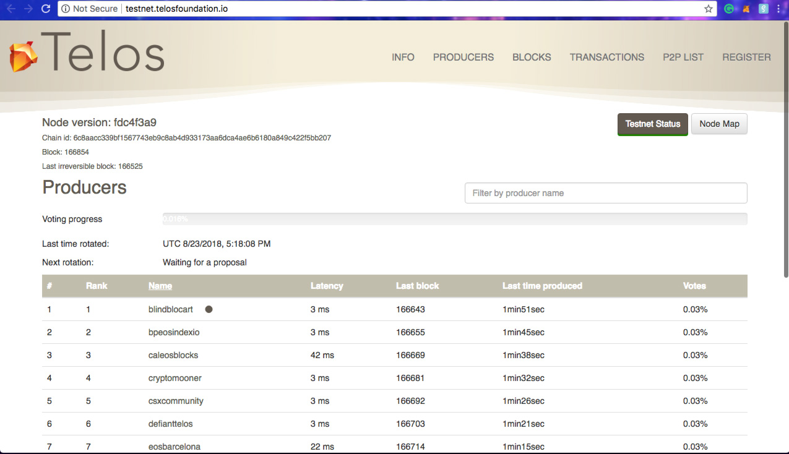Click last block number 166692
The image size is (789, 454).
[410, 401]
